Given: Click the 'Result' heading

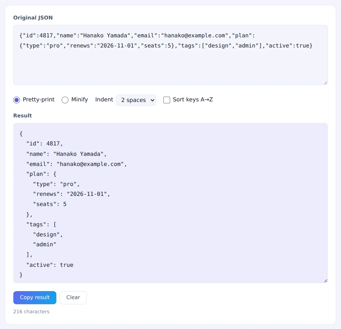Looking at the screenshot, I should click(x=23, y=116).
